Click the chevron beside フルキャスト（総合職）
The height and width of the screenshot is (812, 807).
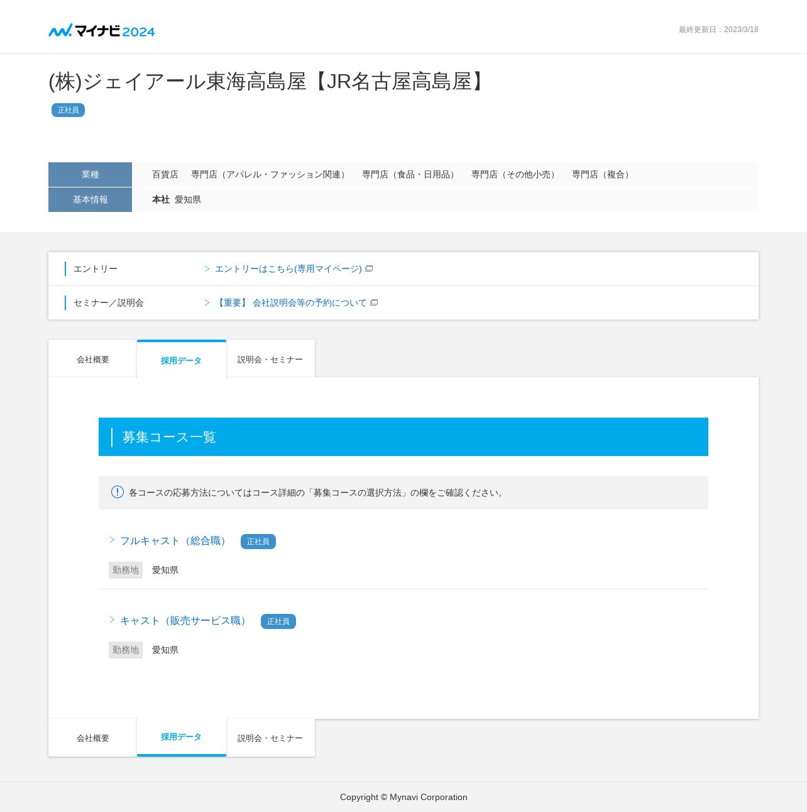(x=112, y=540)
